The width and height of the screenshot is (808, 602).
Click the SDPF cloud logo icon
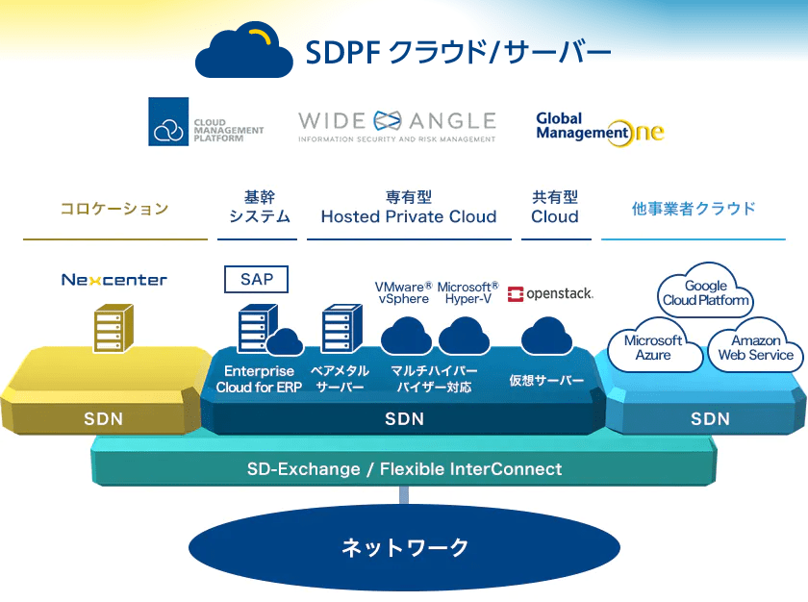(243, 50)
